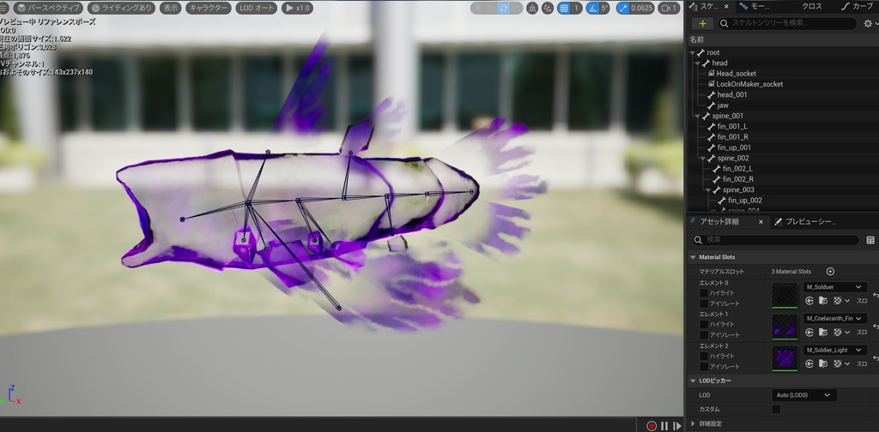This screenshot has width=879, height=432.
Task: Add a new material slot
Action: pyautogui.click(x=830, y=272)
